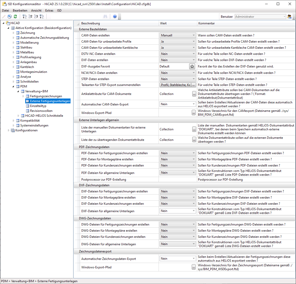Collapse the Aktive Konfiguration node
Viewport: 296px width, 284px height.
click(8, 28)
